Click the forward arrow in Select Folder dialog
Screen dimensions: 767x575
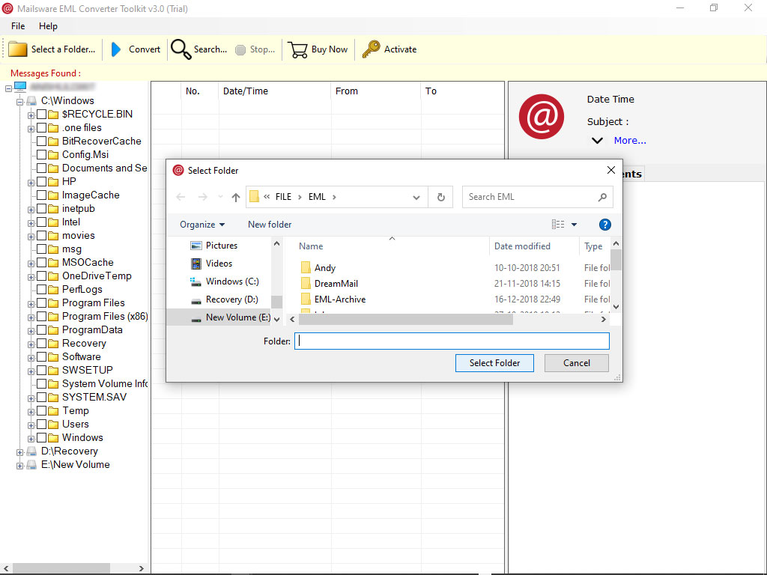pyautogui.click(x=202, y=197)
